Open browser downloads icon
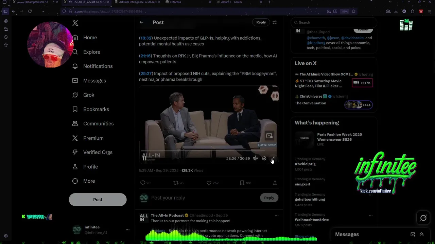This screenshot has width=435, height=244. [x=396, y=11]
